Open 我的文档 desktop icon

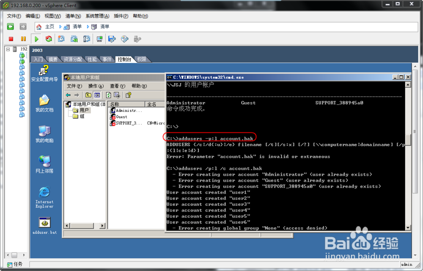point(44,103)
